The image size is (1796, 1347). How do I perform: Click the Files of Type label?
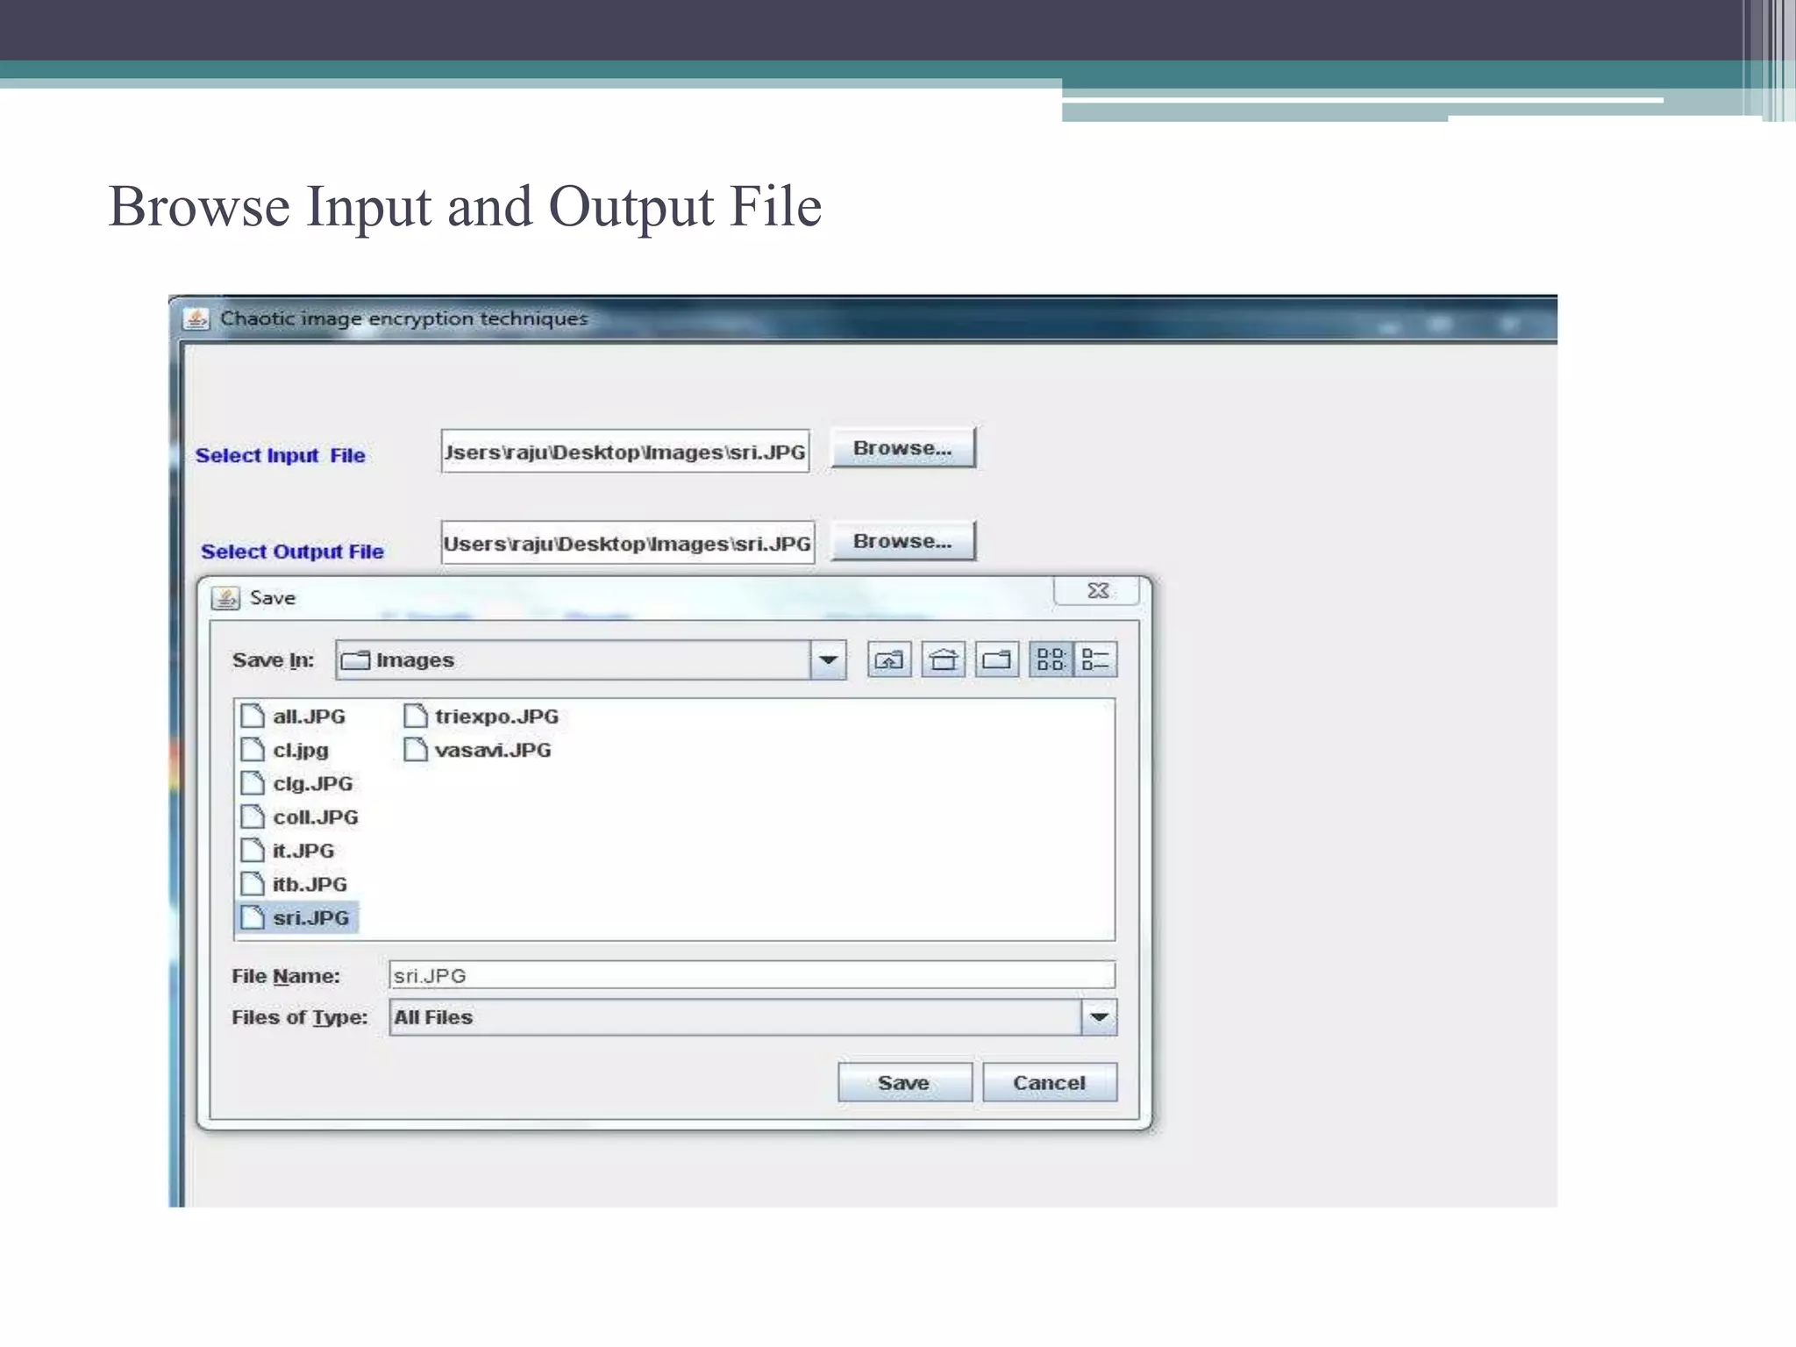[x=300, y=1017]
